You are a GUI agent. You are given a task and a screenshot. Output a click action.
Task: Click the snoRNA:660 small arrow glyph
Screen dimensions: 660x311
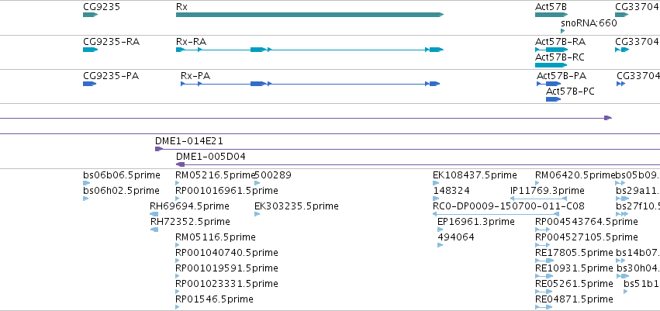[x=563, y=31]
